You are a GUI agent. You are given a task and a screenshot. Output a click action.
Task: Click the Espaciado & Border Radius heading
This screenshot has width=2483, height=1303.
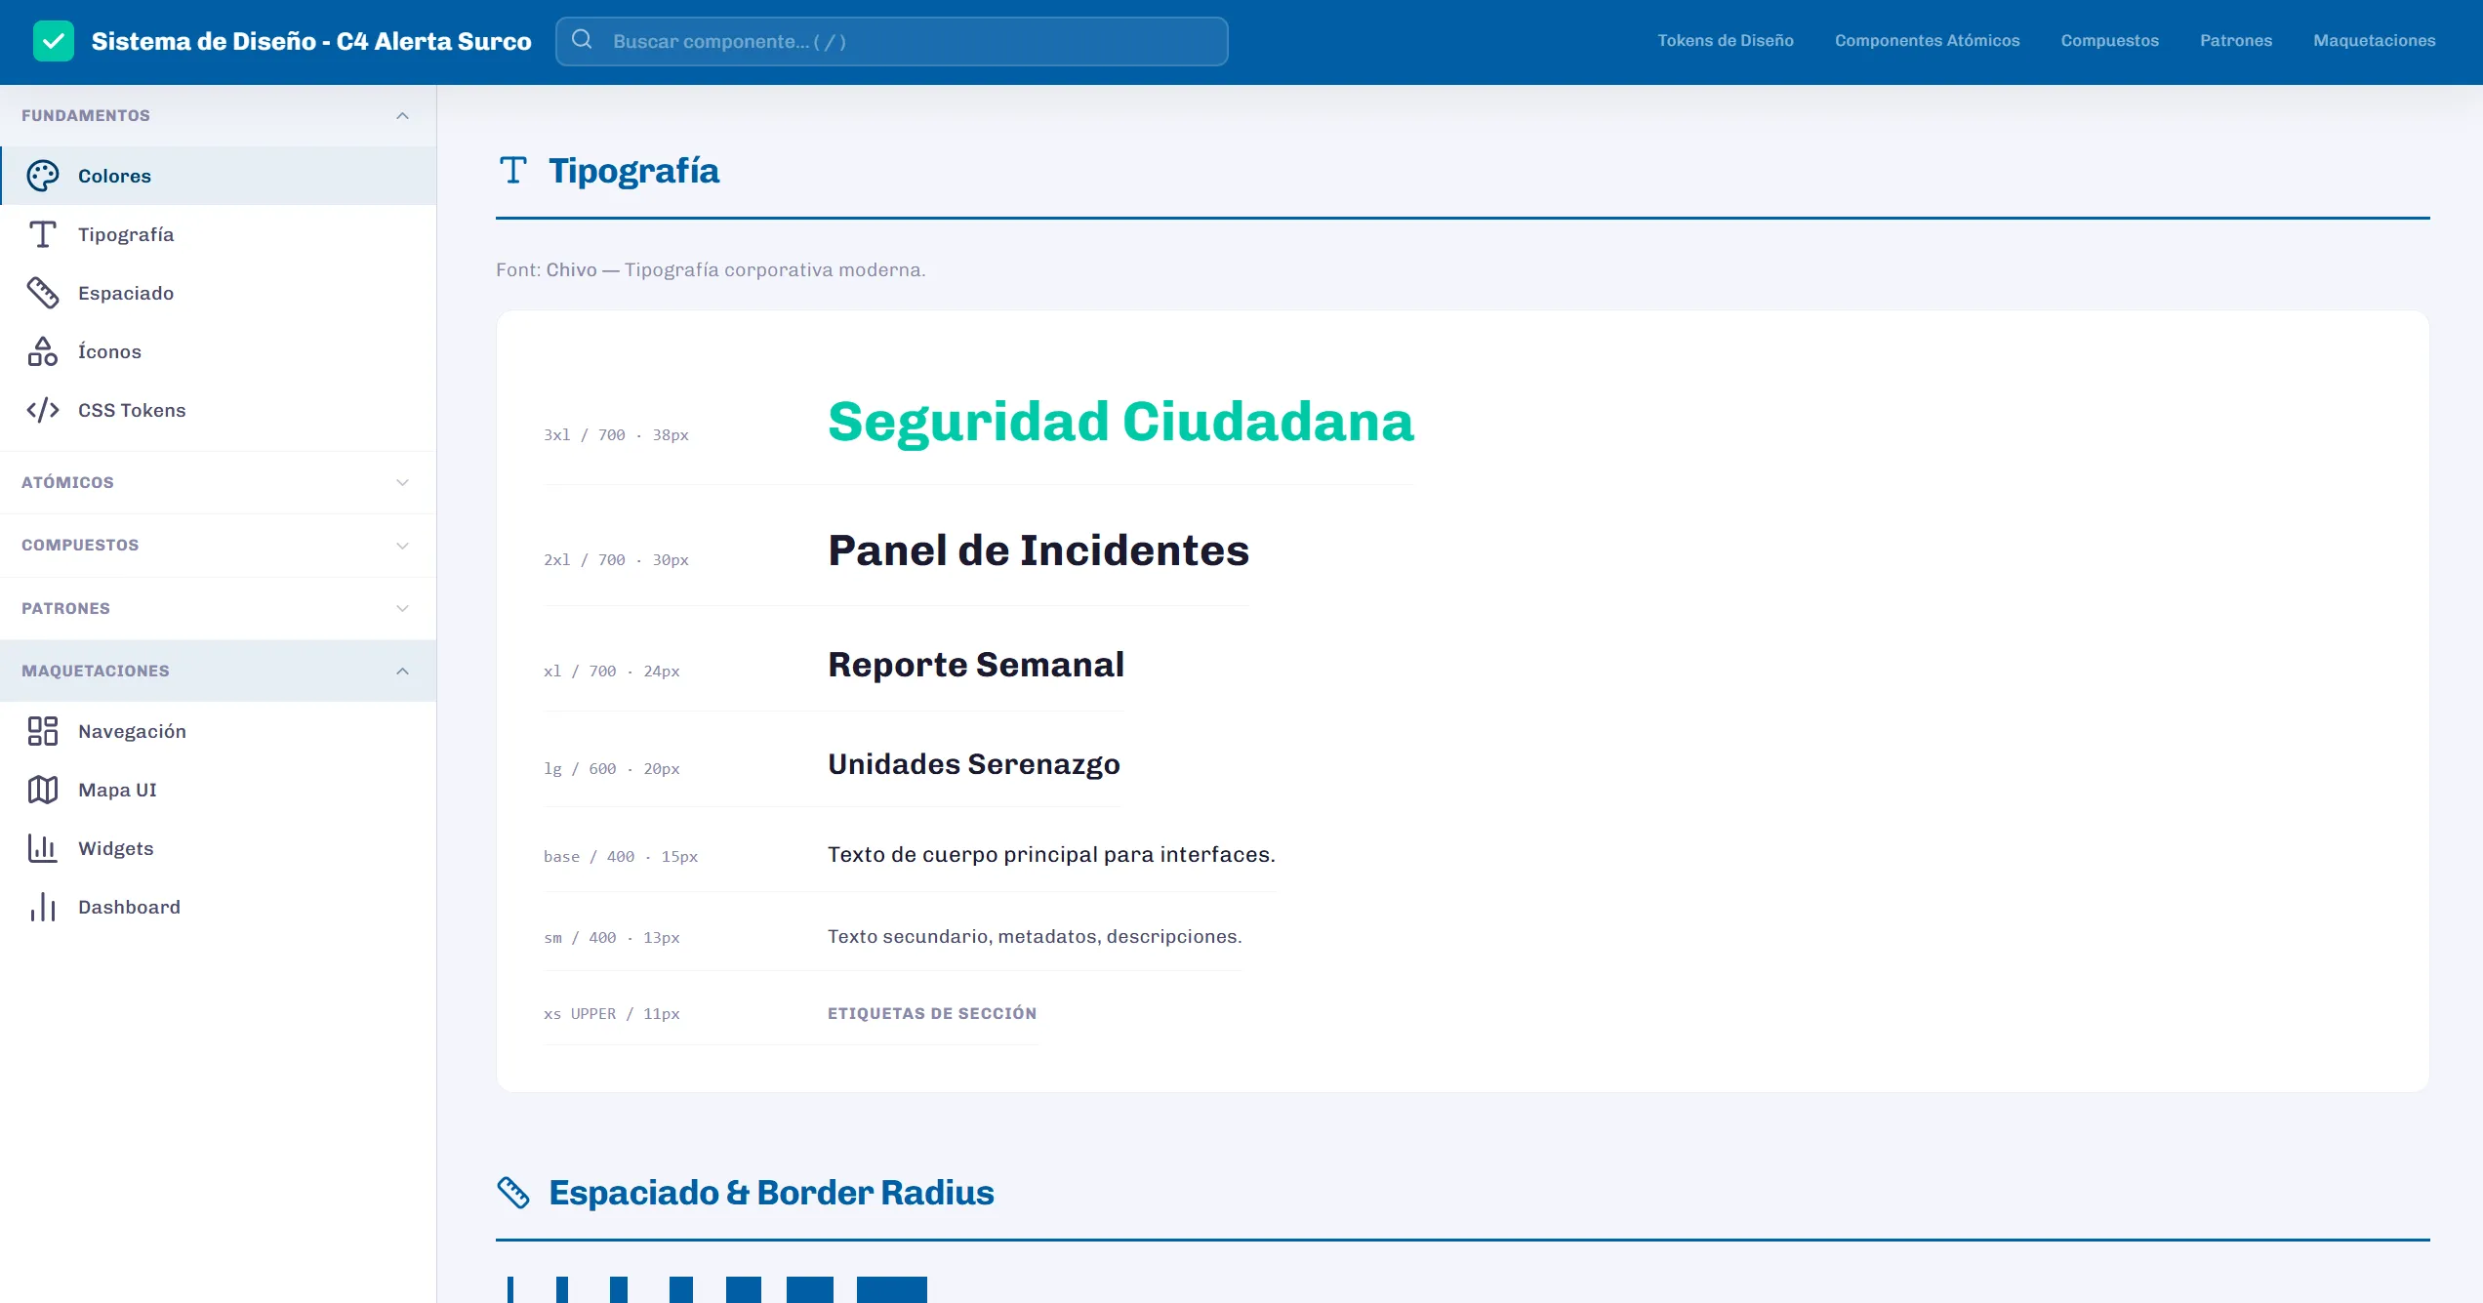click(771, 1193)
